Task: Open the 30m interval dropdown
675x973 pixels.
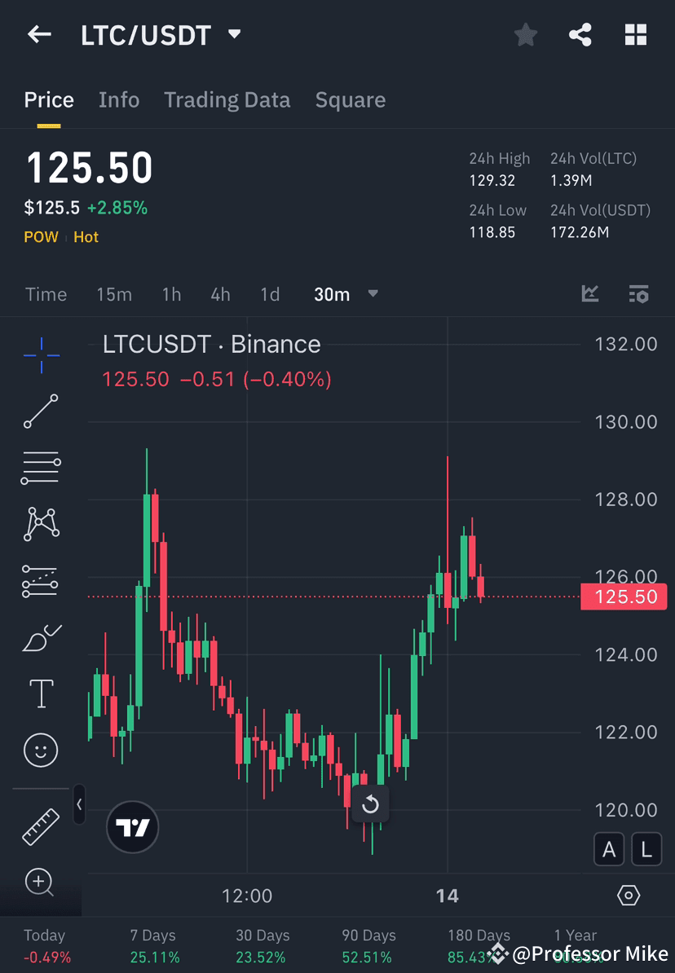Action: tap(346, 294)
